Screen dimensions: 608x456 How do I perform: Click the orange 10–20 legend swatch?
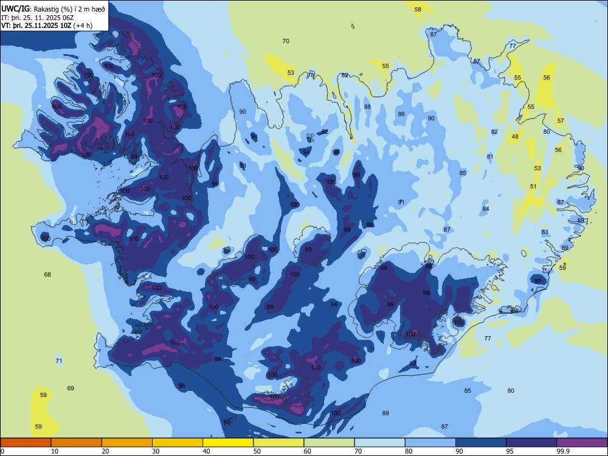coord(77,443)
